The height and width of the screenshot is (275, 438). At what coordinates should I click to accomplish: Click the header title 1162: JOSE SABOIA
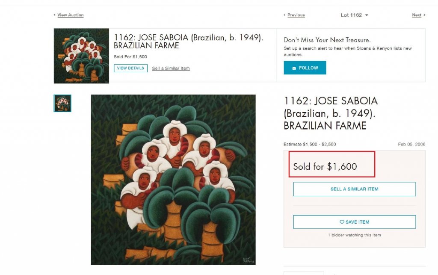point(188,41)
